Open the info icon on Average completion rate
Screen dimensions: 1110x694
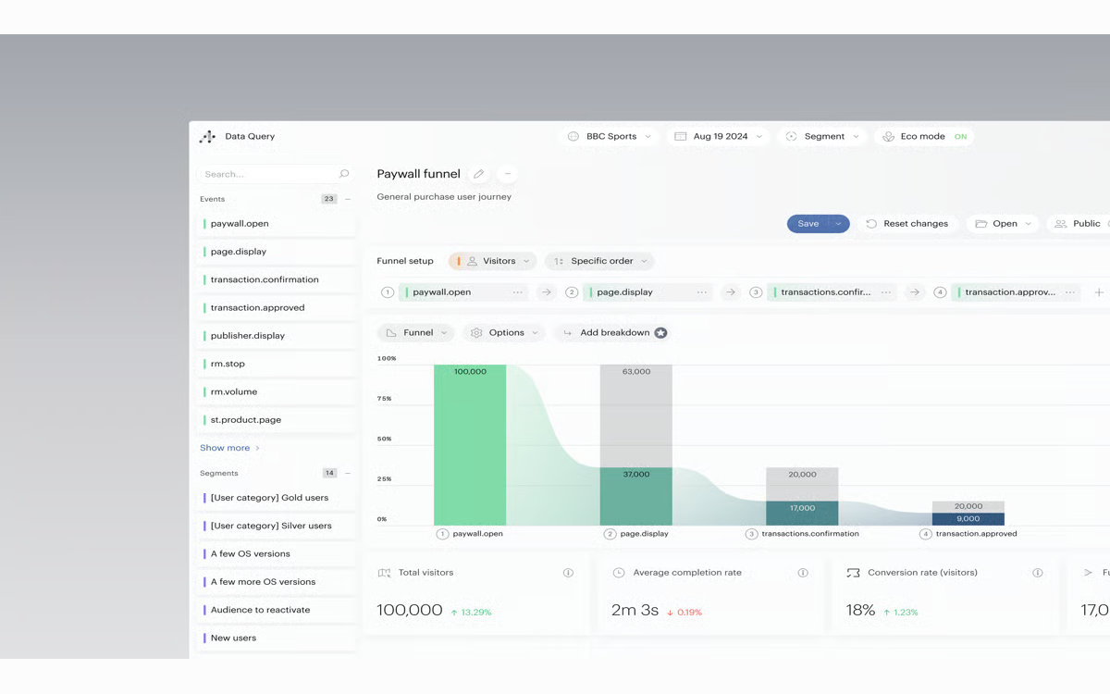click(803, 573)
